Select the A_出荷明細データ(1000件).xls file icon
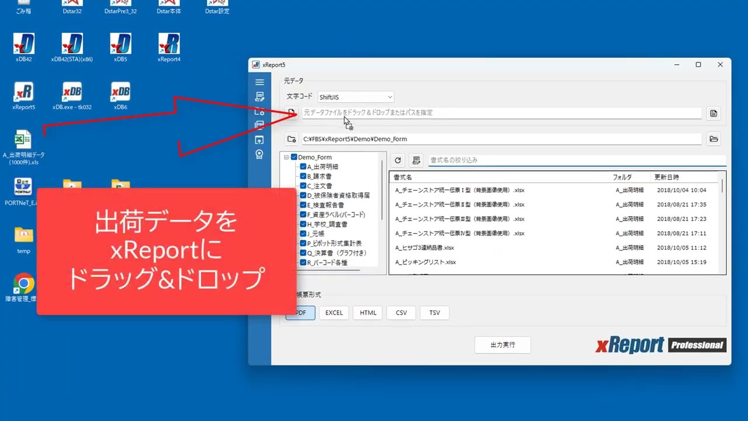Viewport: 748px width, 421px height. pyautogui.click(x=23, y=147)
